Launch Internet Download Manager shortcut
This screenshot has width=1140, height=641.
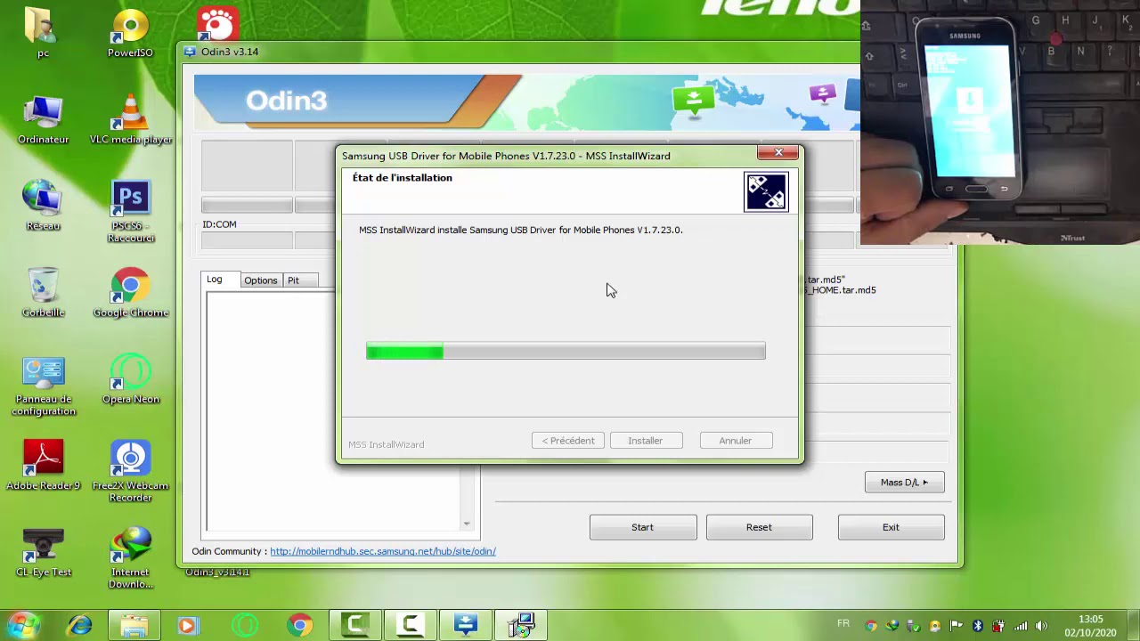click(x=131, y=558)
